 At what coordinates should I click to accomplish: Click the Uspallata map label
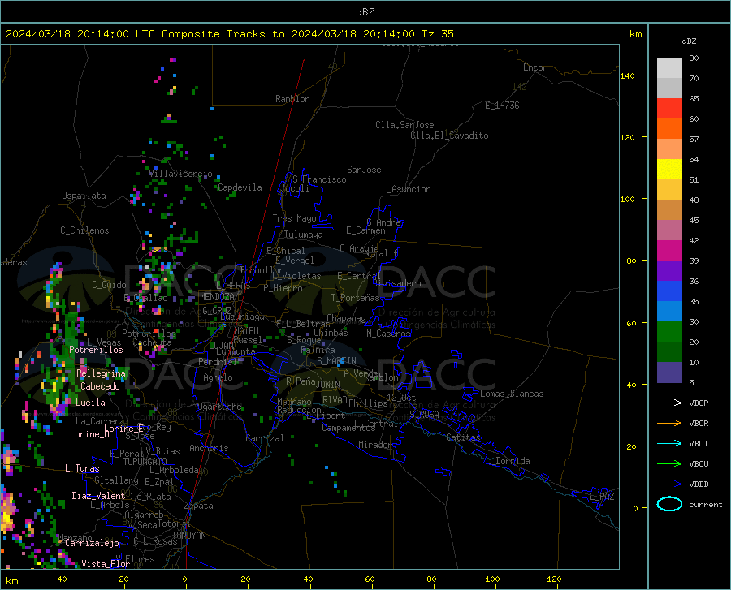point(84,196)
